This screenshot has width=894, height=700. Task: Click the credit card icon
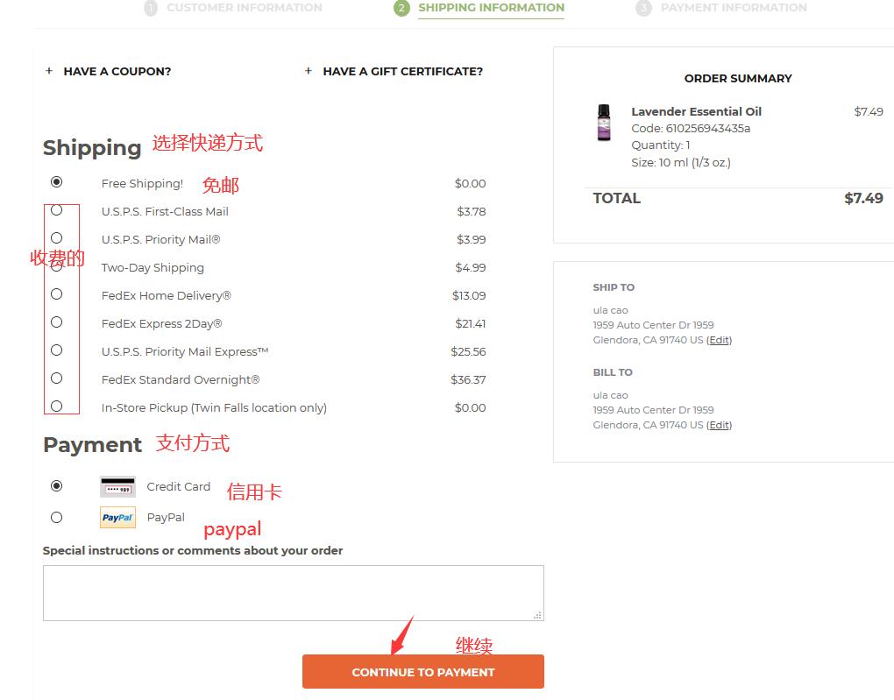click(x=118, y=487)
